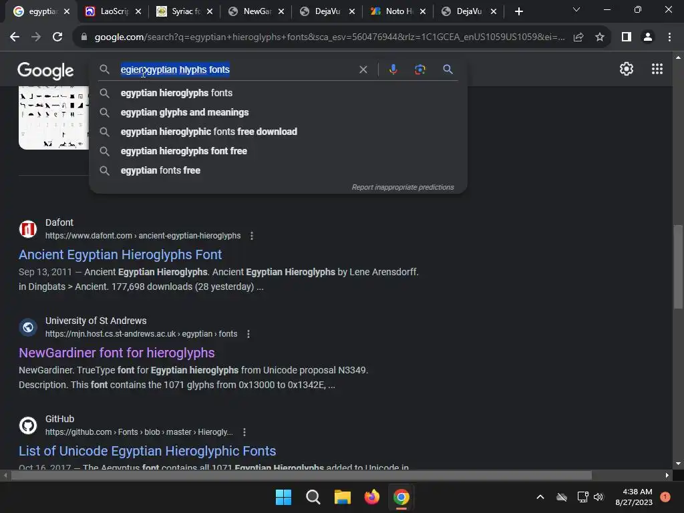Open Windows Start menu

(283, 497)
